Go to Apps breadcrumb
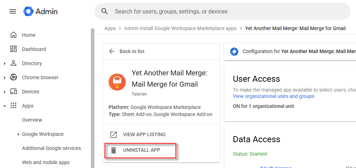The image size is (356, 168). [110, 28]
